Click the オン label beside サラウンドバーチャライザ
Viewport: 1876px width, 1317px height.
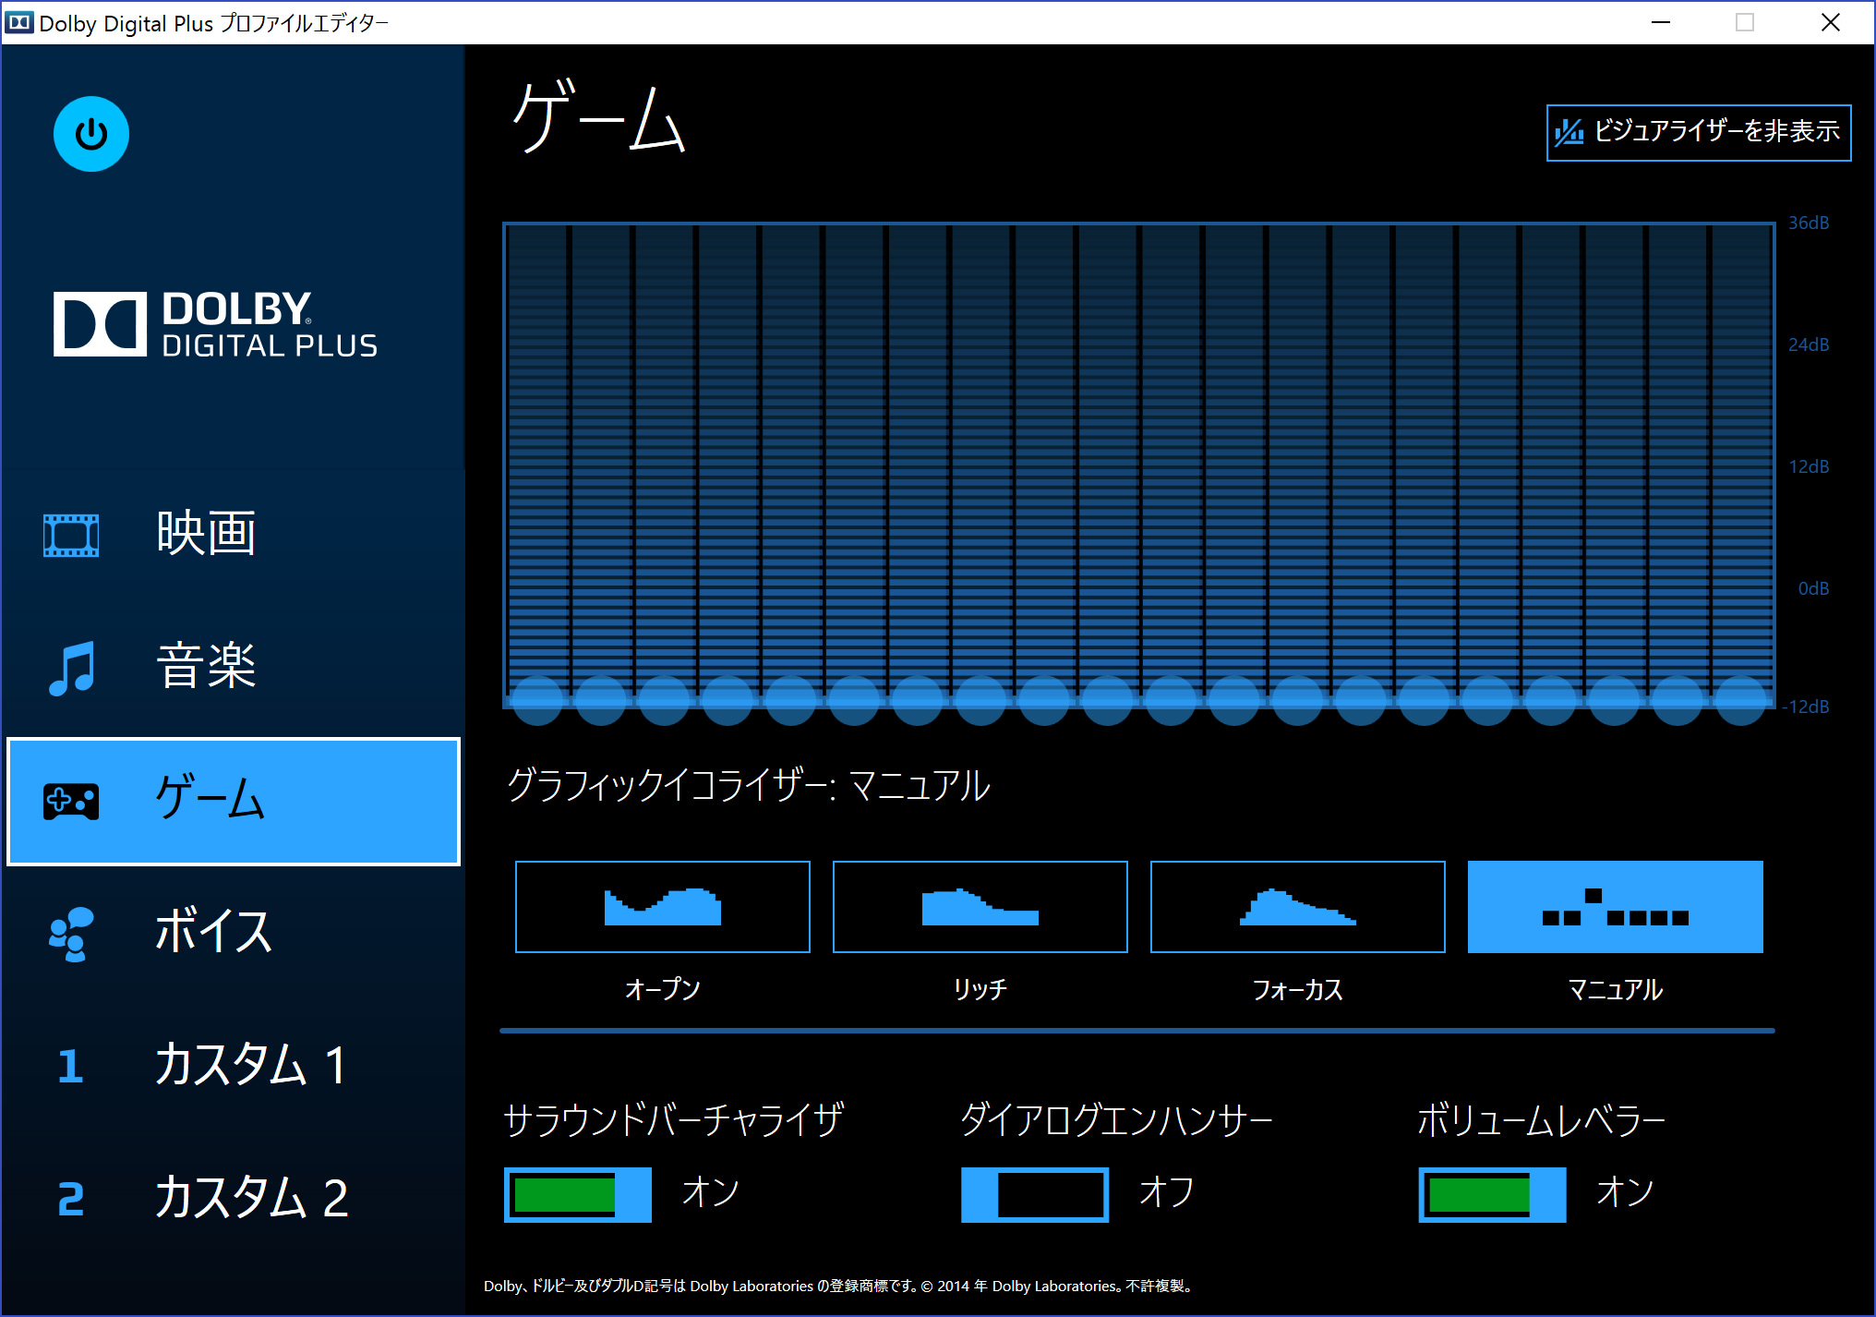point(710,1192)
